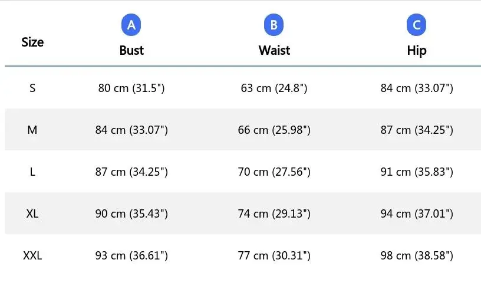
Task: Click the 77 cm (30.31") waist cell
Action: pyautogui.click(x=274, y=255)
